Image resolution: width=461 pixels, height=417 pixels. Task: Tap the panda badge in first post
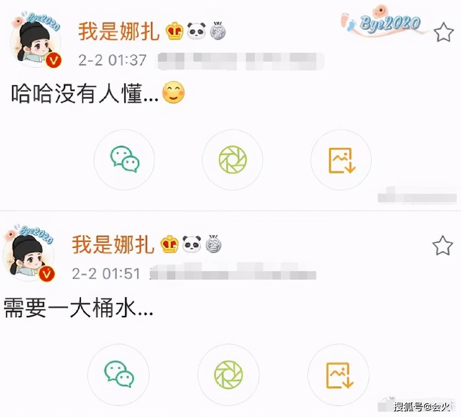point(197,31)
